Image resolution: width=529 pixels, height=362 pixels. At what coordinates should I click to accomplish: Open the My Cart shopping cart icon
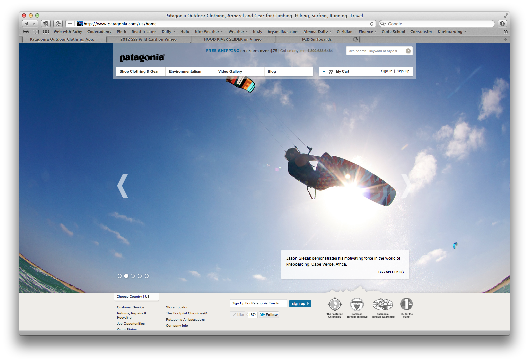point(331,71)
